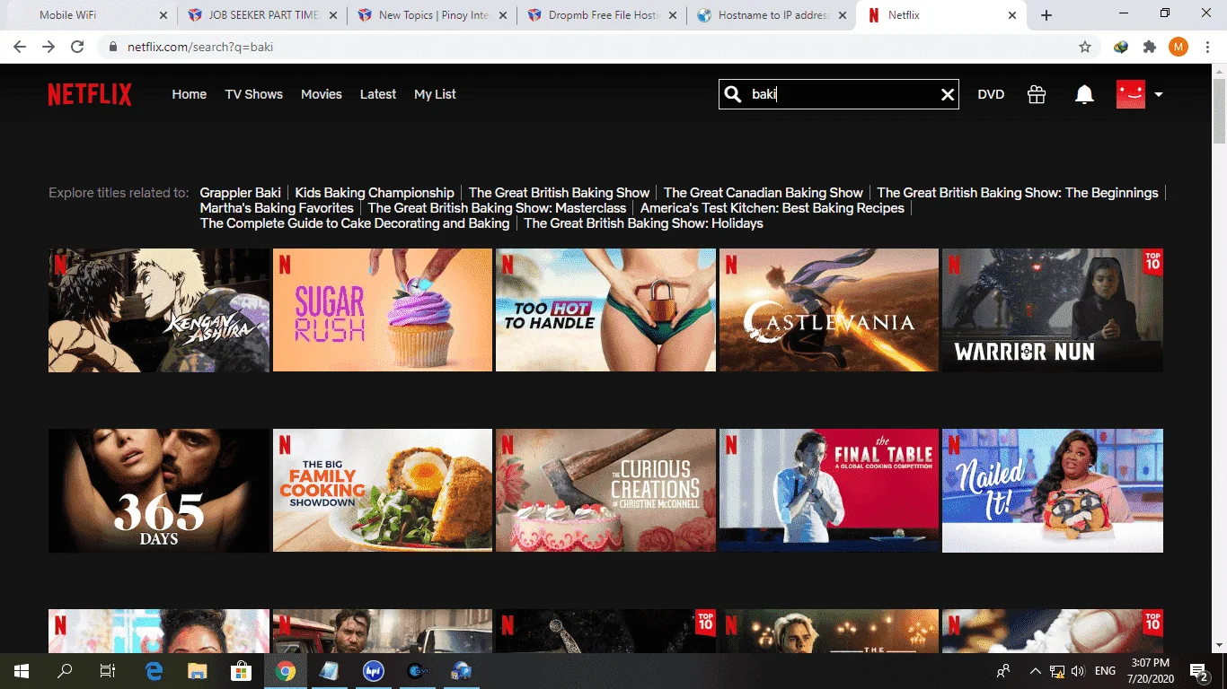The width and height of the screenshot is (1227, 689).
Task: Open the HP app on the taskbar
Action: 374,671
